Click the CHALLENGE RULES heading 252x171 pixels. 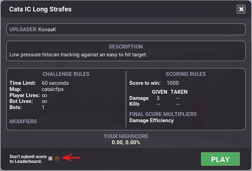click(66, 74)
